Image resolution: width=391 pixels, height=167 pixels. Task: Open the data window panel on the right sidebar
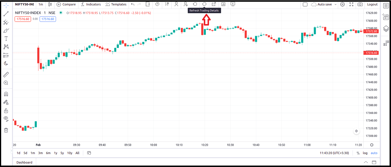(386, 17)
